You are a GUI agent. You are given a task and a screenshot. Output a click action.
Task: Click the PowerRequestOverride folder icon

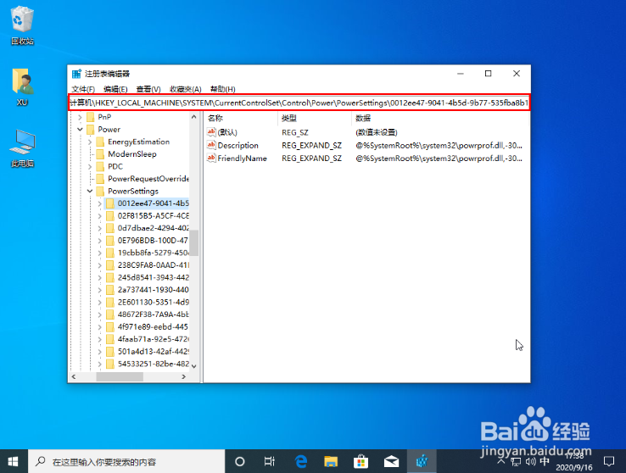[101, 179]
